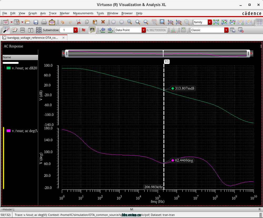The image size is (263, 218).
Task: Click the 313.807mdB marker label
Action: (183, 88)
